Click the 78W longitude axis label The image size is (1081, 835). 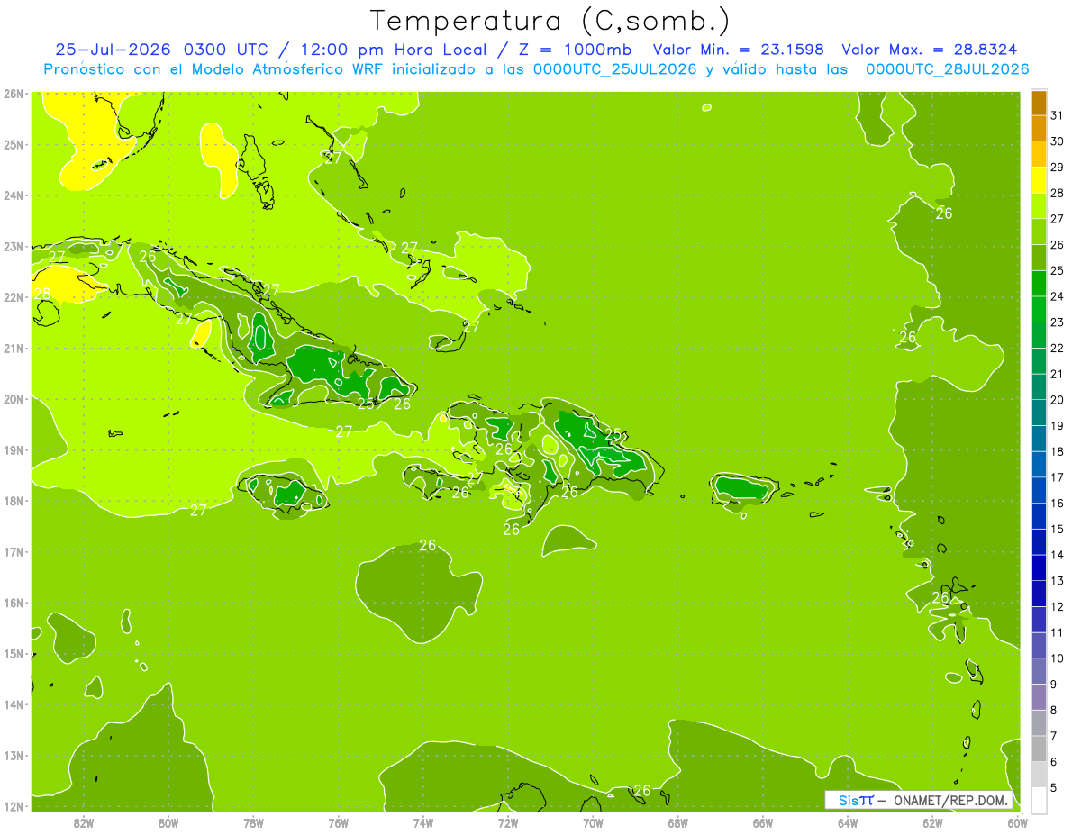pyautogui.click(x=253, y=822)
